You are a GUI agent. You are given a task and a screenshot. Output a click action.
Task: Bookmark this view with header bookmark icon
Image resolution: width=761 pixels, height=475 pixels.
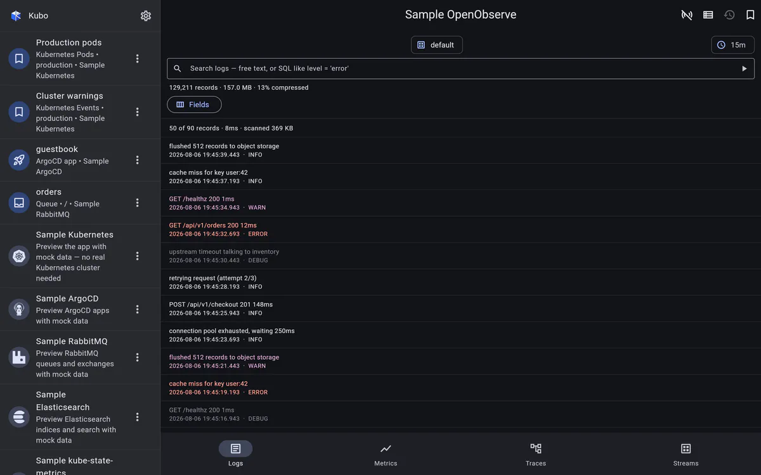(x=750, y=15)
